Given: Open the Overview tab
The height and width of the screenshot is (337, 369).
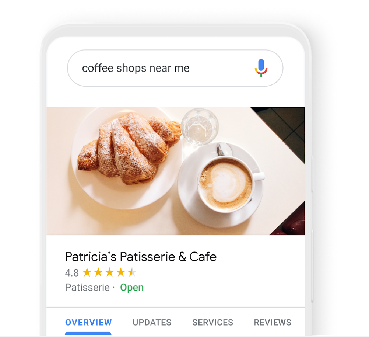Looking at the screenshot, I should (x=88, y=322).
